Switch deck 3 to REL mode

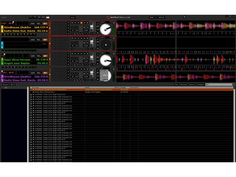pos(39,56)
